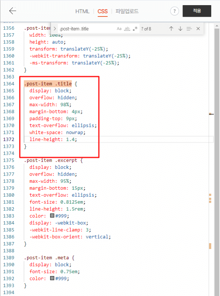This screenshot has height=296, width=220.
Task: Click -webkit-transform: translateY(-25%) line
Action: (x=80, y=56)
